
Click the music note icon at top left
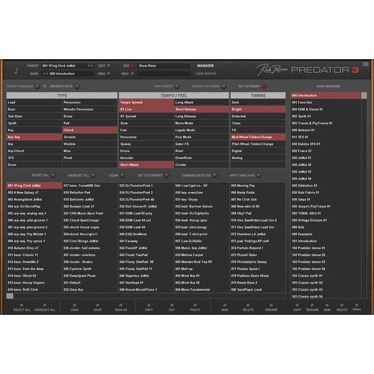click(16, 70)
